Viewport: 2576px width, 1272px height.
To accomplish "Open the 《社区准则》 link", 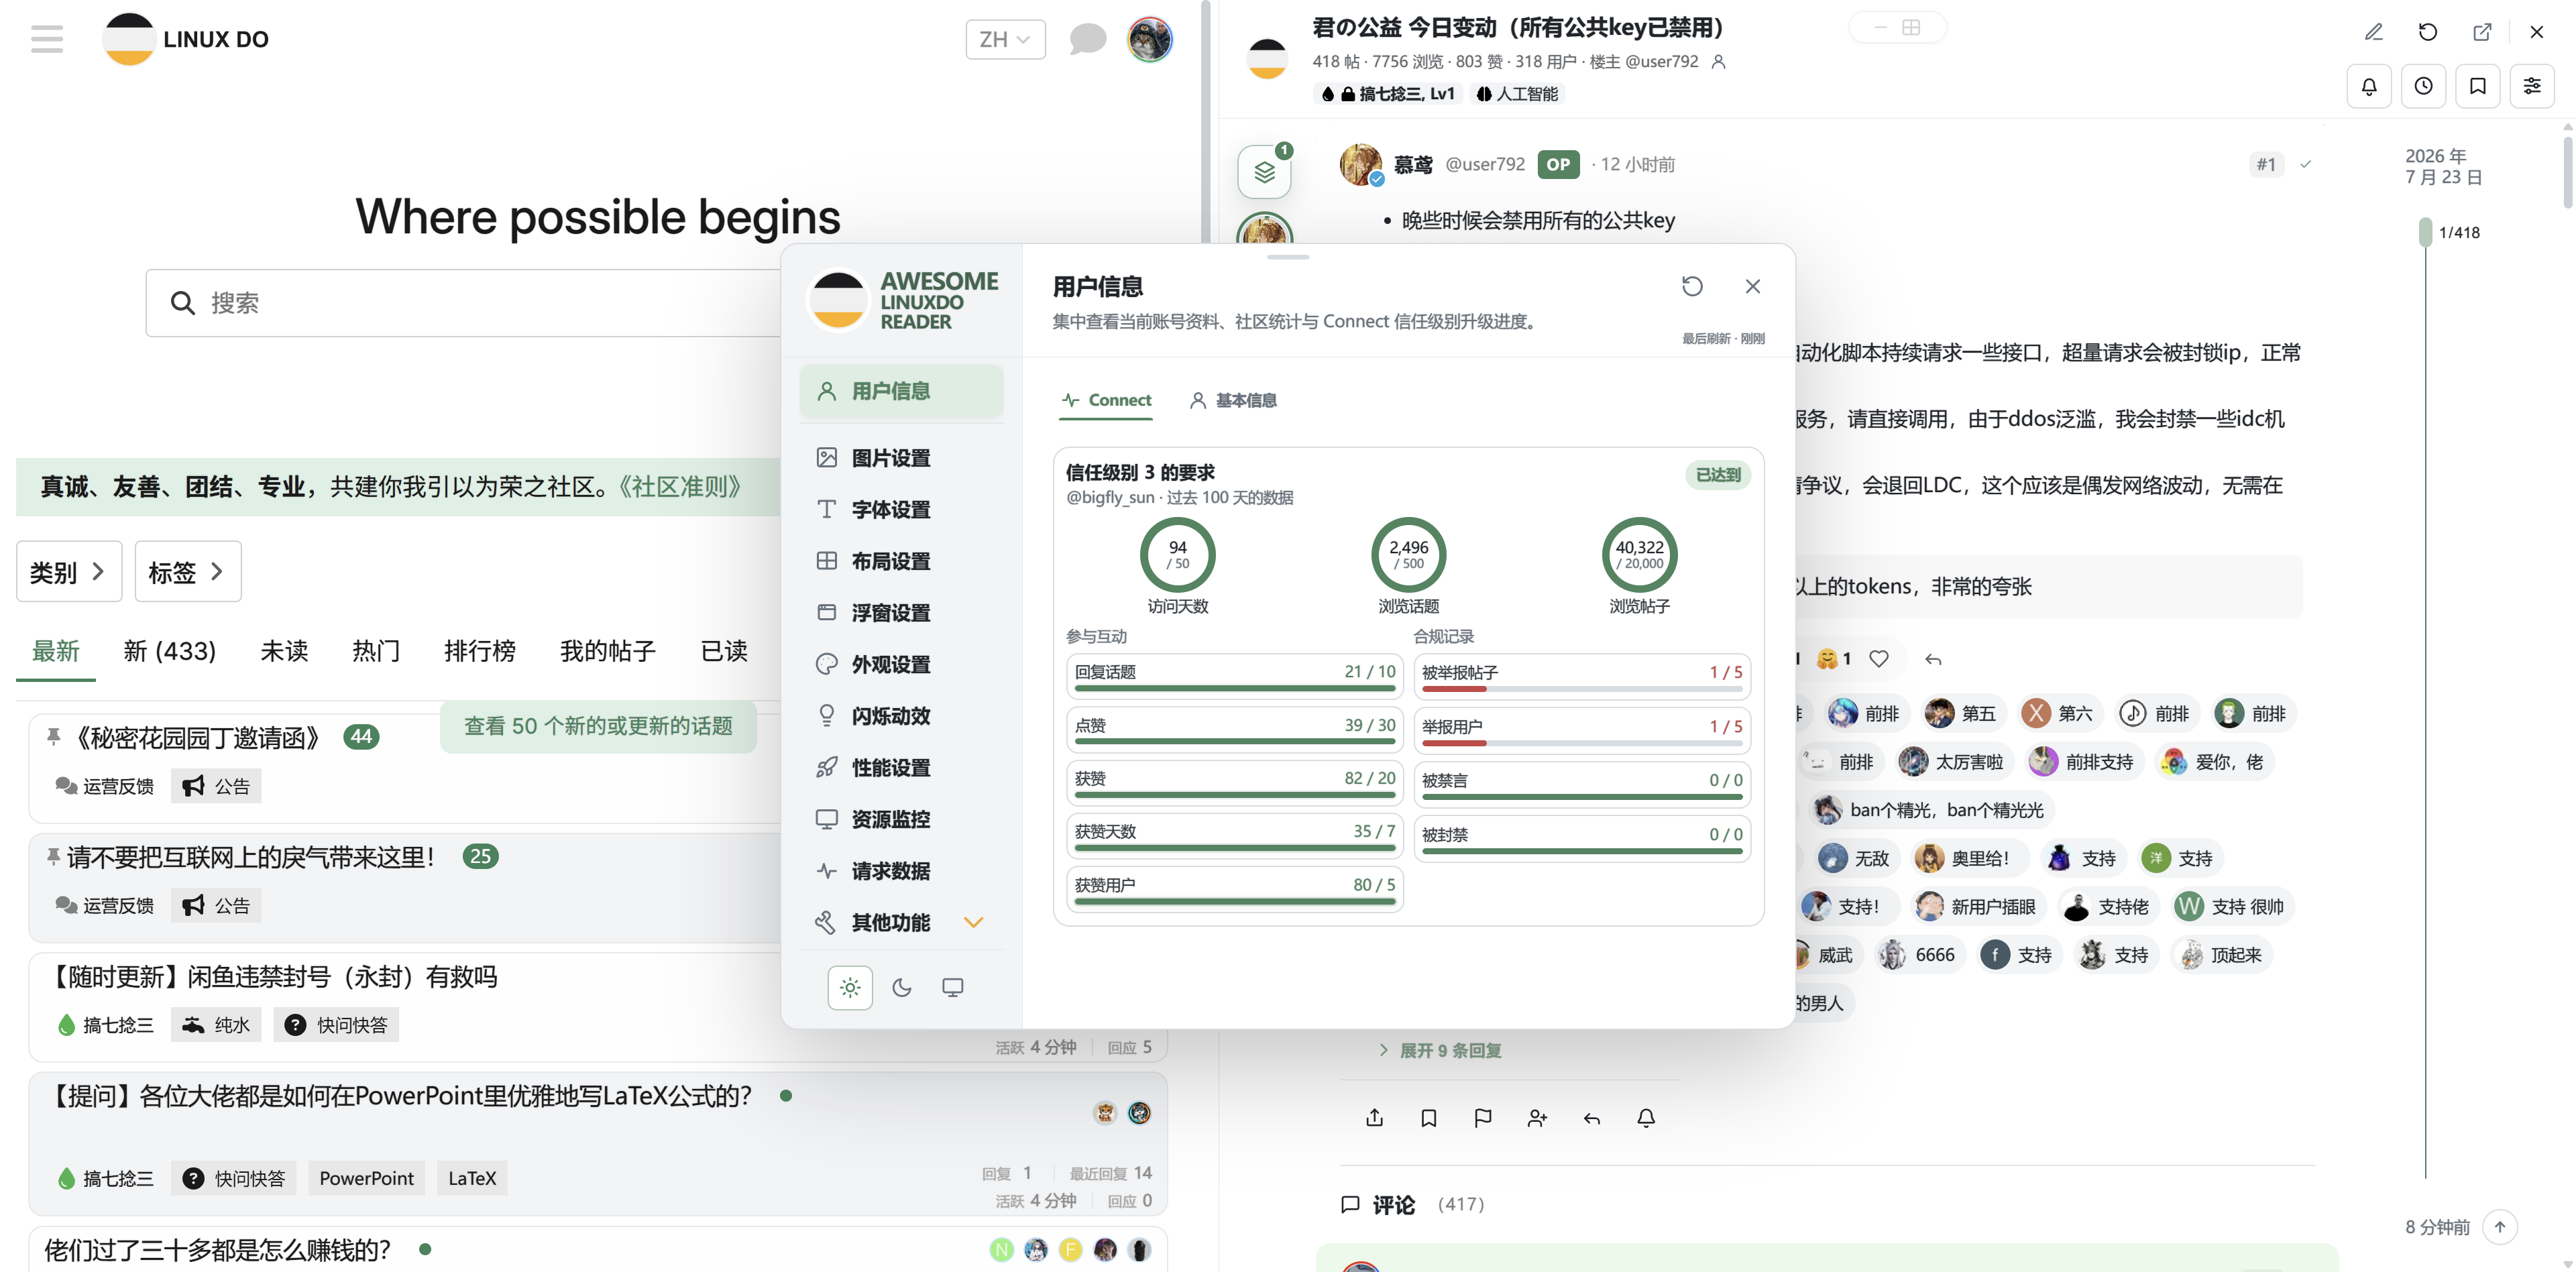I will pyautogui.click(x=680, y=487).
